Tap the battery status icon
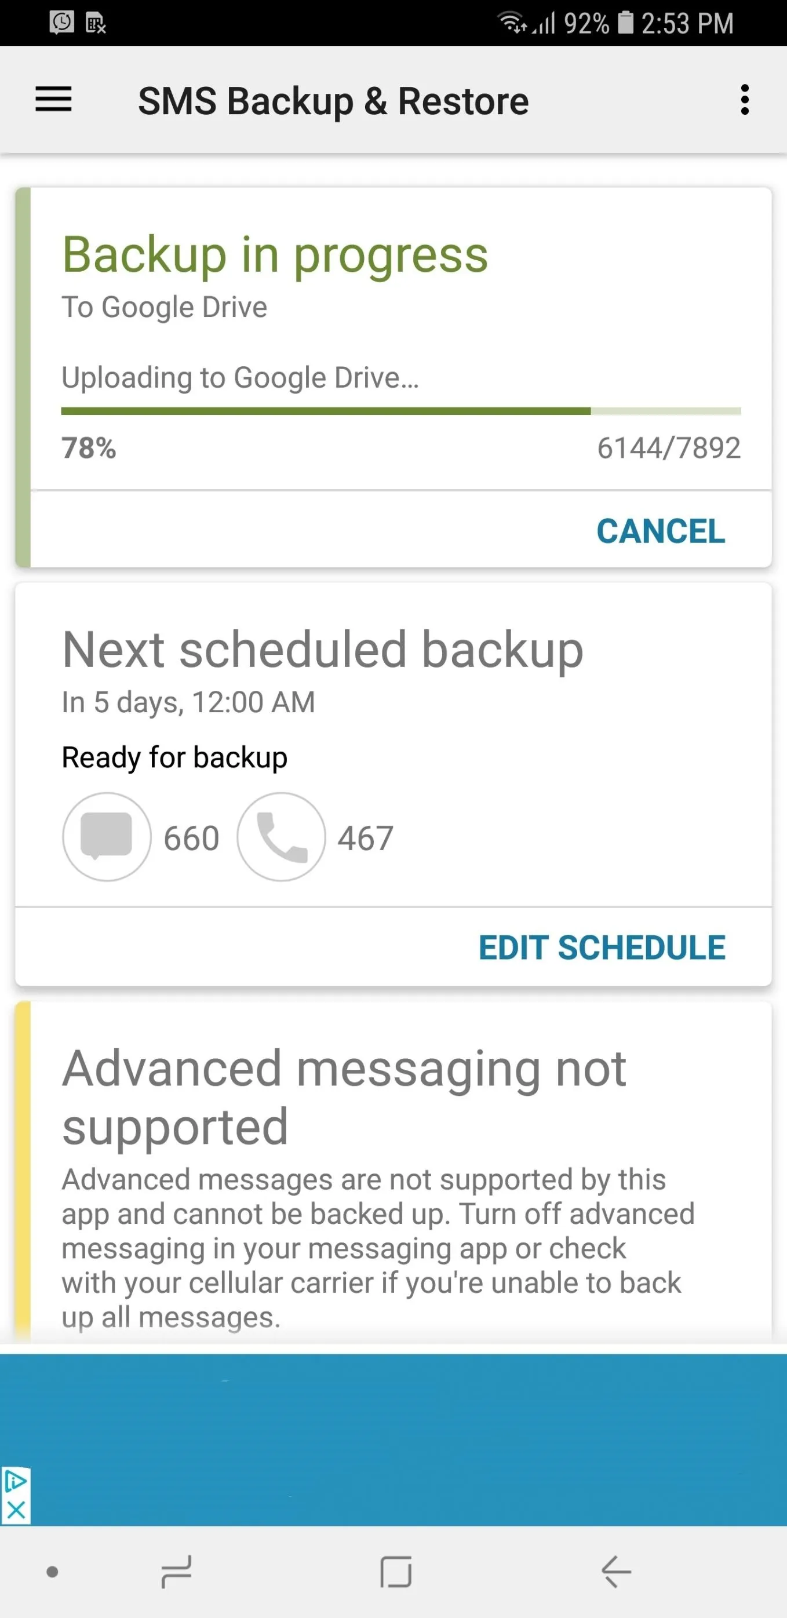Screen dimensions: 787x1618 pos(625,23)
